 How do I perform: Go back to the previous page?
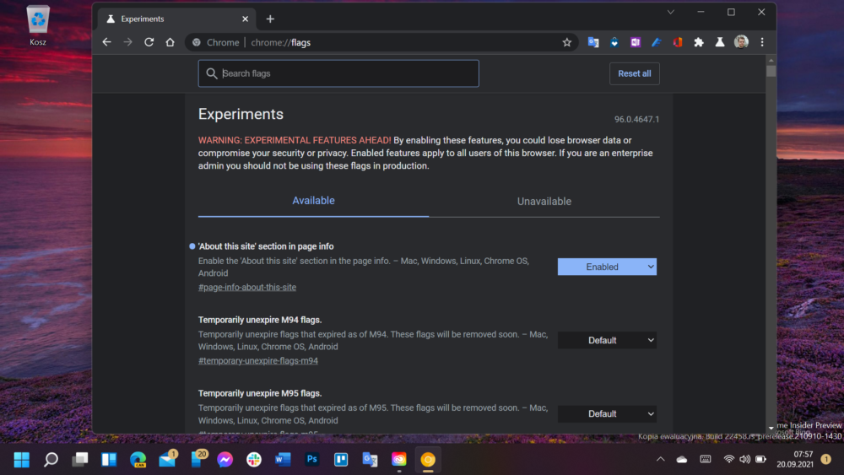tap(106, 42)
